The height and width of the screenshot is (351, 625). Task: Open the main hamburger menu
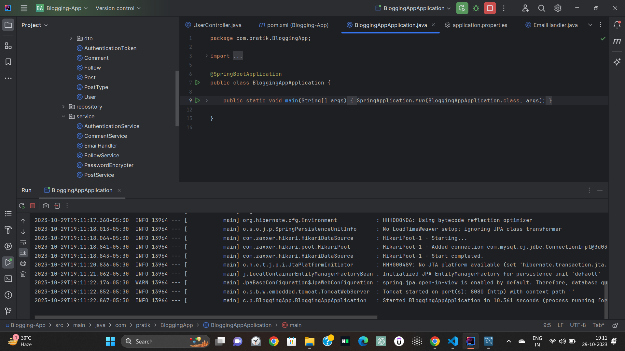pyautogui.click(x=24, y=8)
